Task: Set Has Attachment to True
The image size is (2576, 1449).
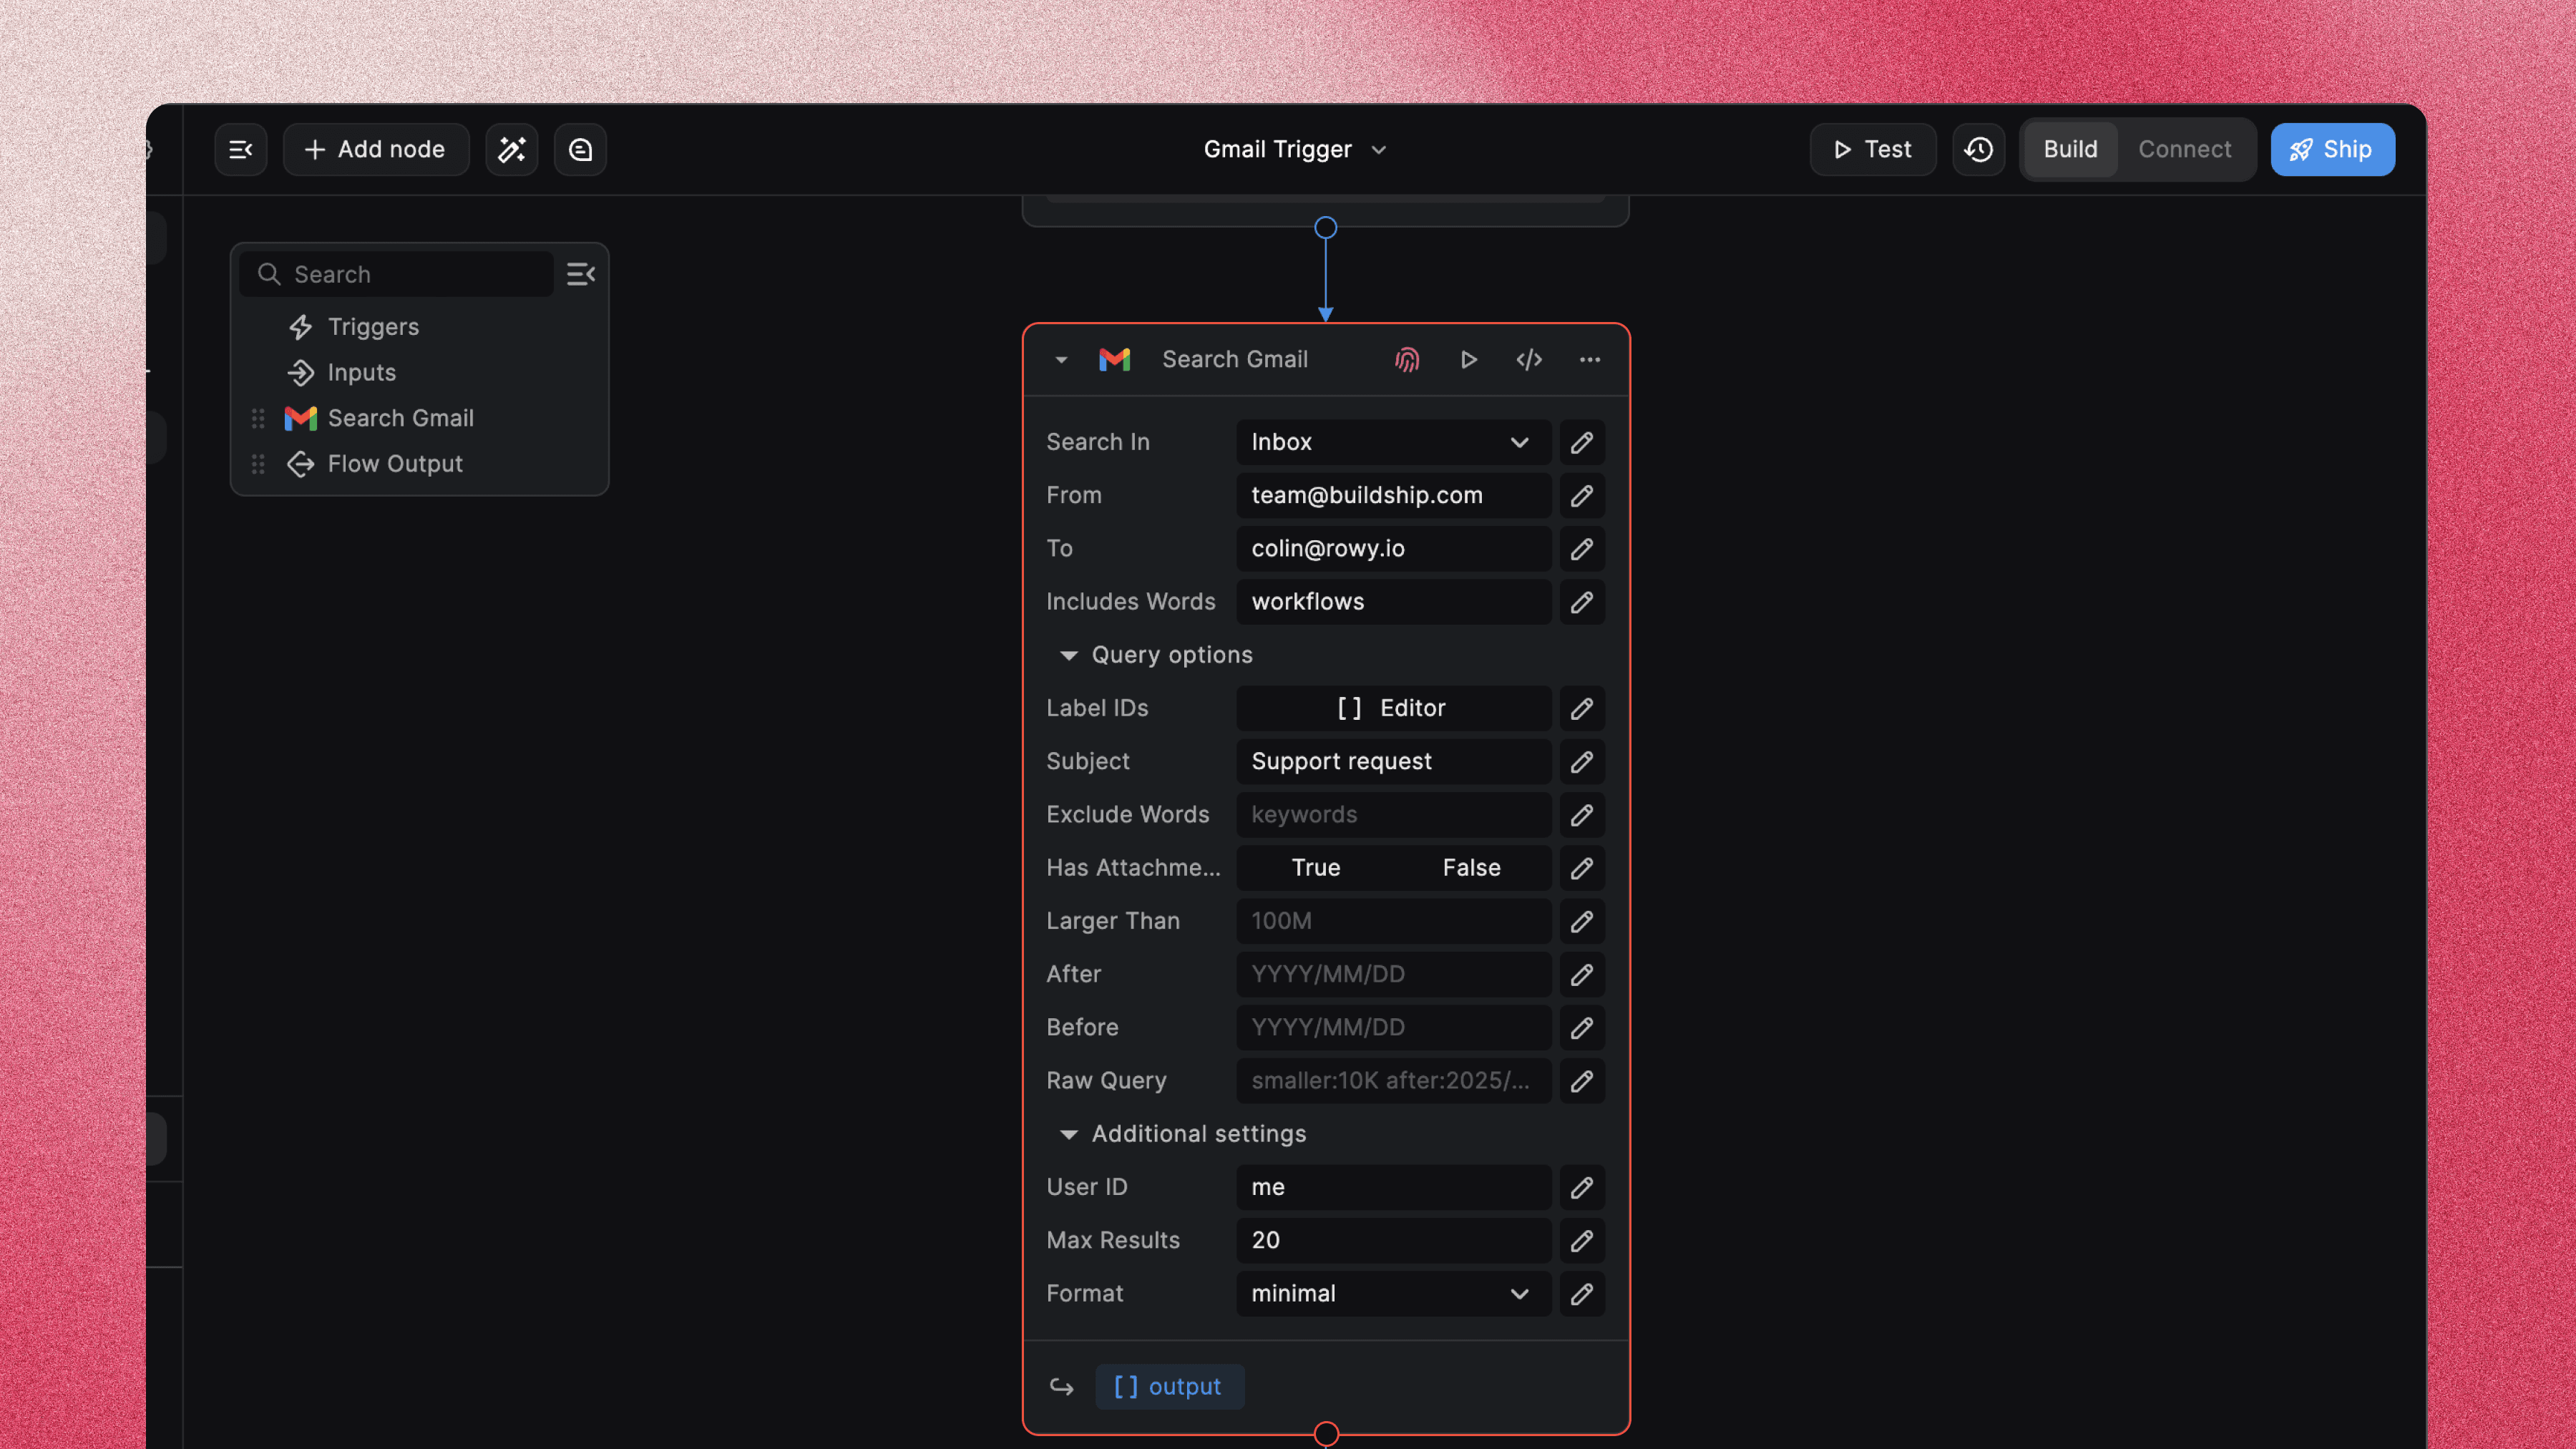Action: click(x=1315, y=868)
